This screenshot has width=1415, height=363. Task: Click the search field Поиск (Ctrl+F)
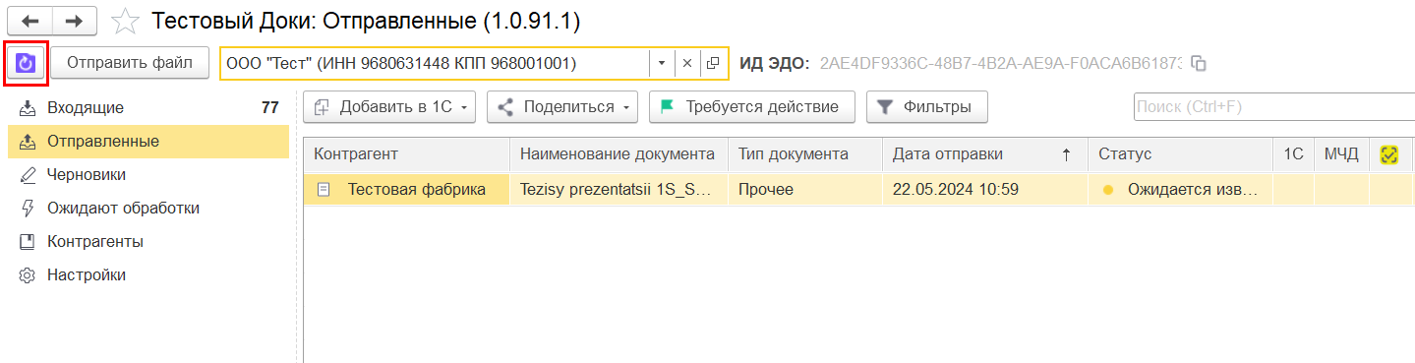pos(1273,107)
